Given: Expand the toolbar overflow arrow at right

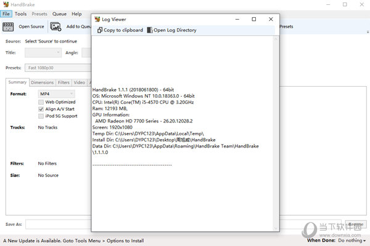Looking at the screenshot, I should pos(368,31).
